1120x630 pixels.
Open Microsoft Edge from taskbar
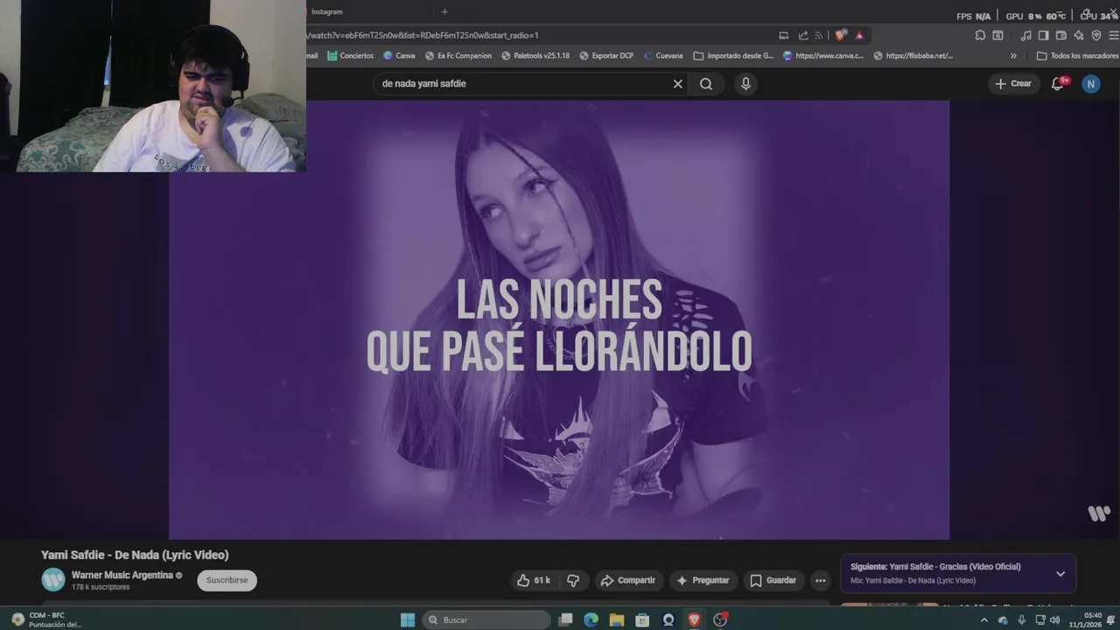coord(591,619)
